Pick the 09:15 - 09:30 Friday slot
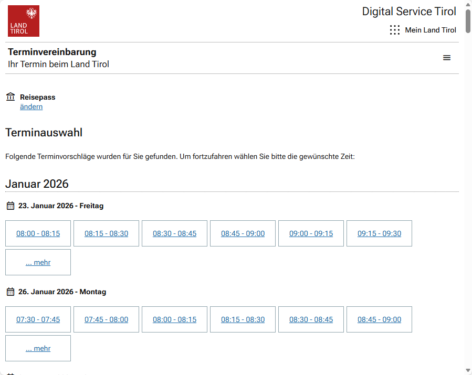Image resolution: width=472 pixels, height=375 pixels. point(379,233)
